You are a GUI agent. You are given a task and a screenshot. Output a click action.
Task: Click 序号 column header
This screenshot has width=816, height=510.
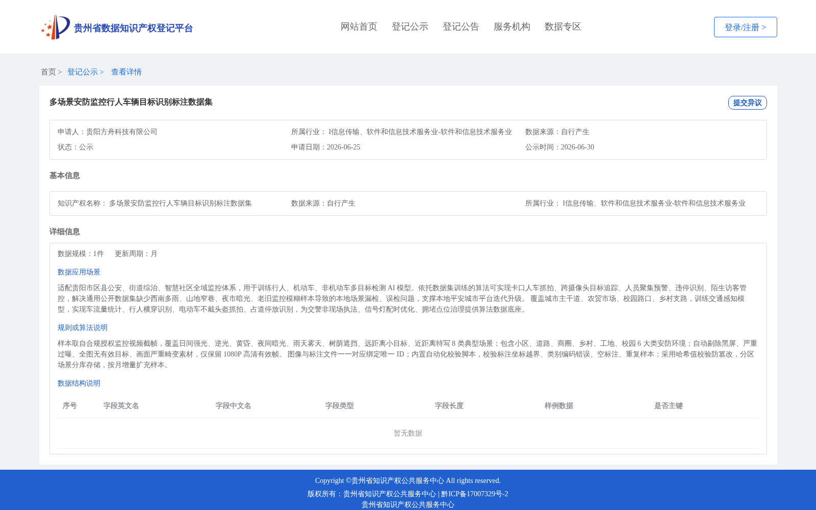pos(70,405)
